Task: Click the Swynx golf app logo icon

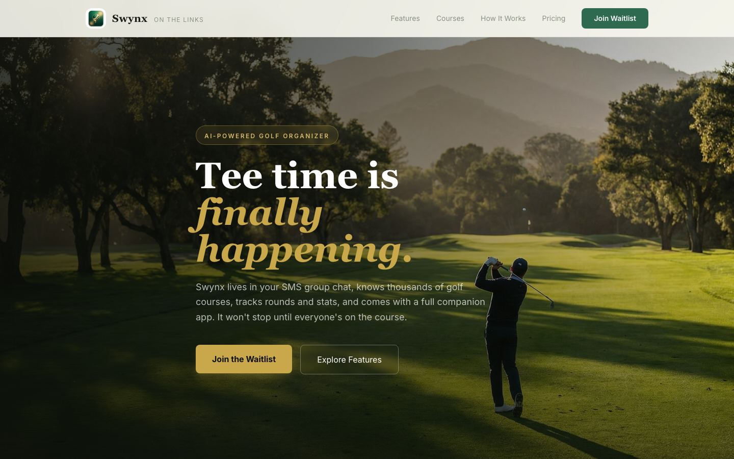Action: coord(96,18)
